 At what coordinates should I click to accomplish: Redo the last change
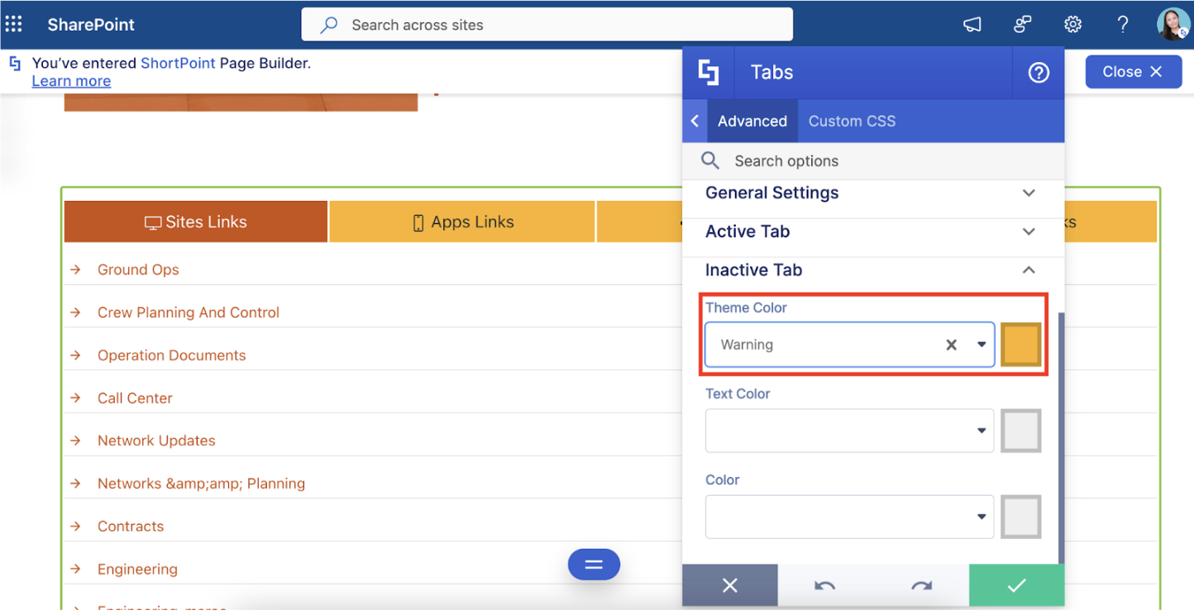(921, 586)
